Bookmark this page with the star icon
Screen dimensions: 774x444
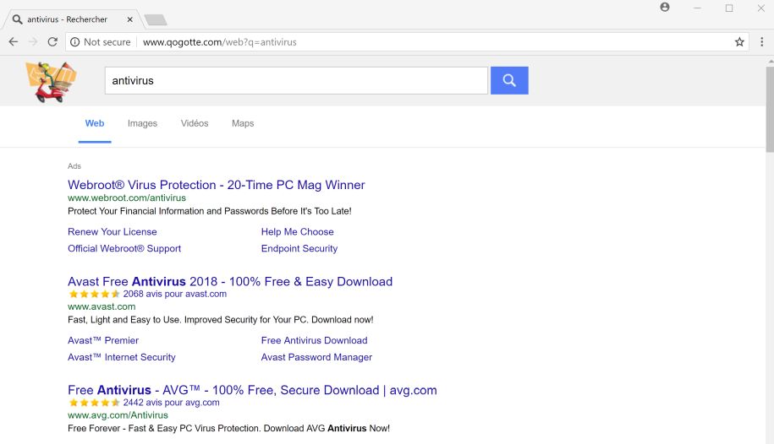(x=739, y=42)
